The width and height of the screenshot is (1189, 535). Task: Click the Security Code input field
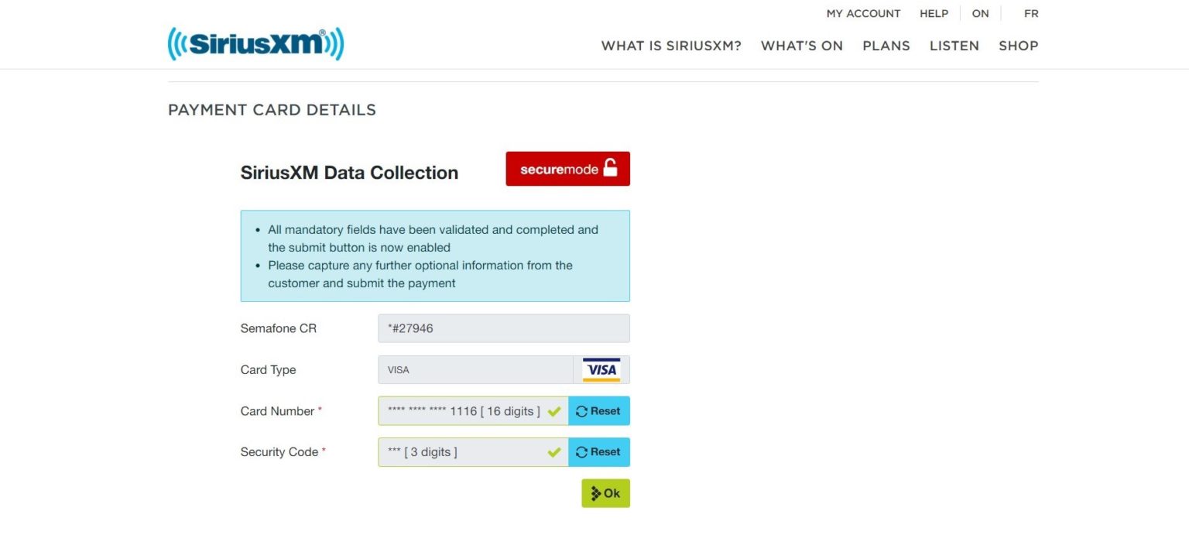(x=473, y=452)
